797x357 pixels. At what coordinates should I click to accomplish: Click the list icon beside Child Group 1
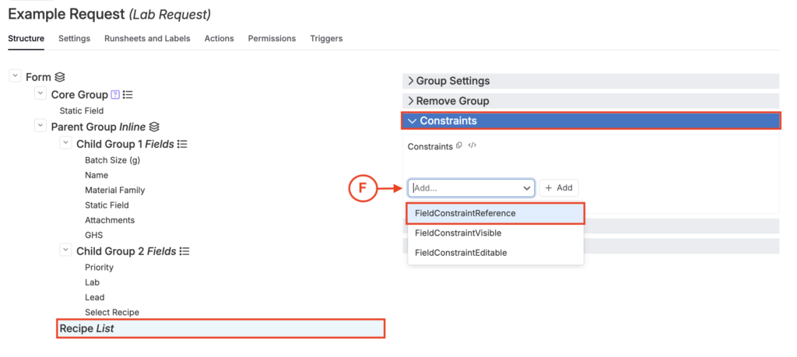tap(182, 144)
